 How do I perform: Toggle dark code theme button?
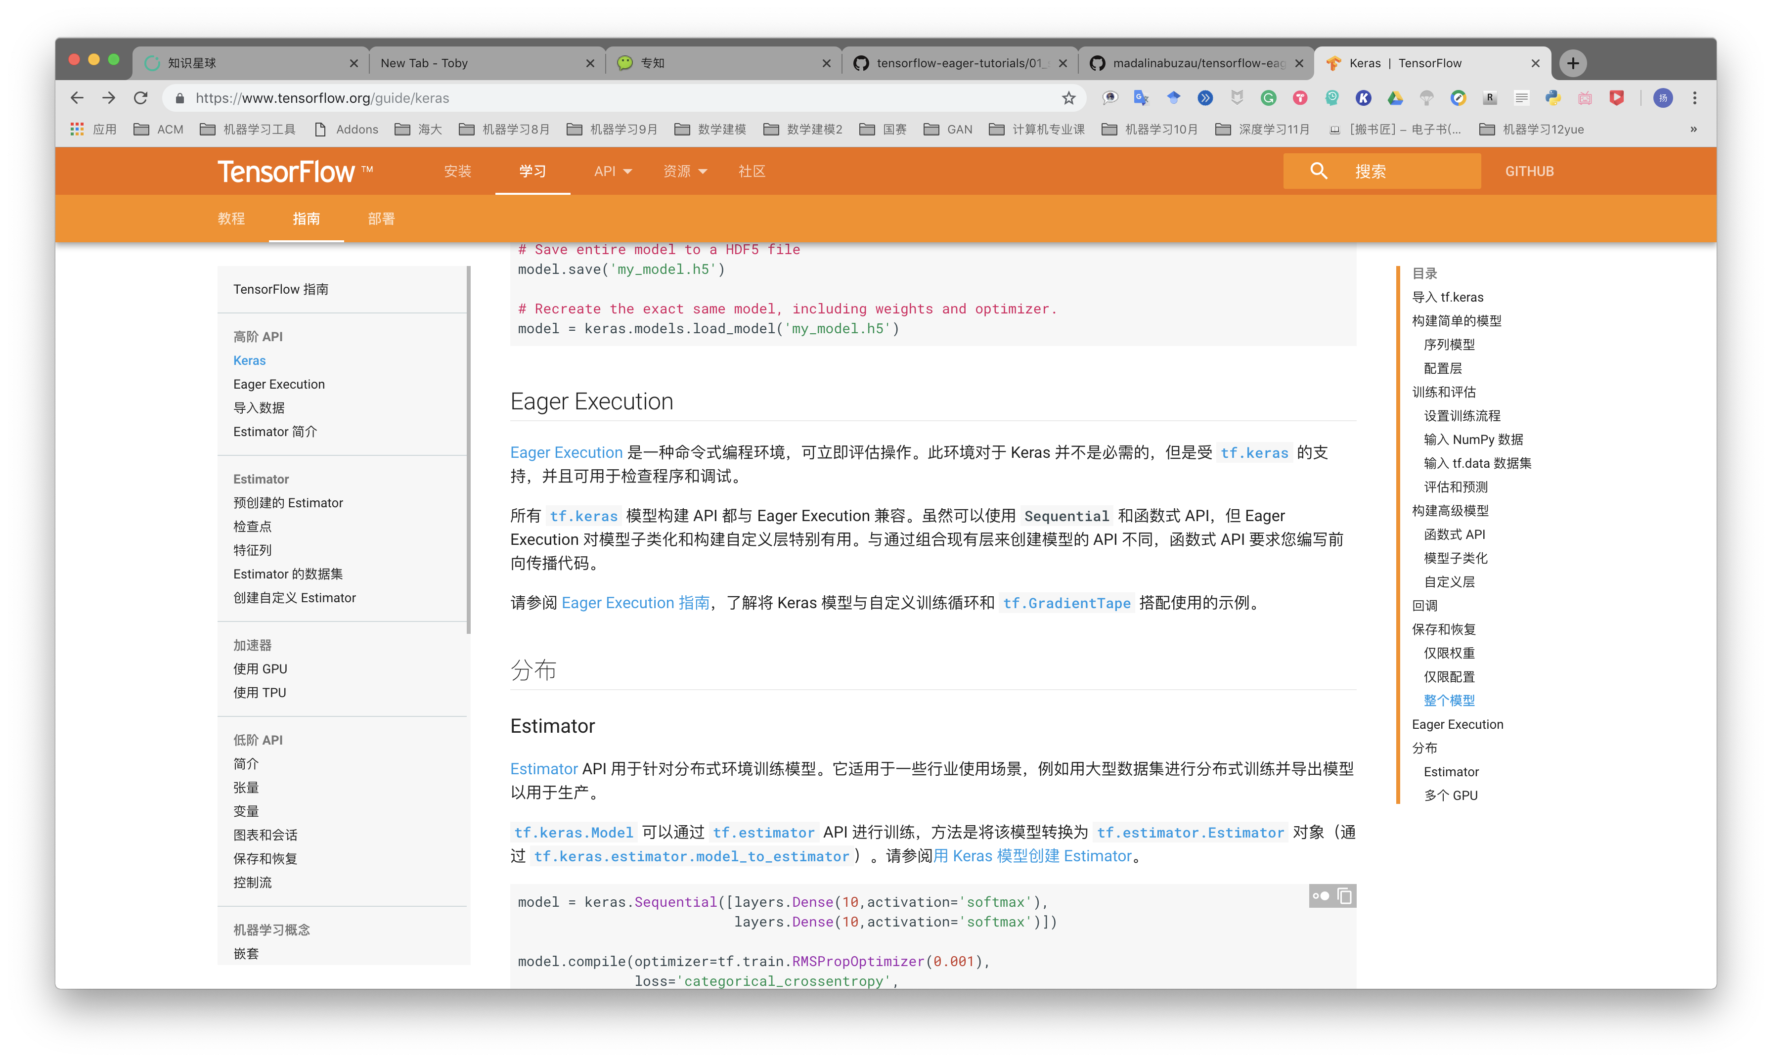click(1321, 896)
